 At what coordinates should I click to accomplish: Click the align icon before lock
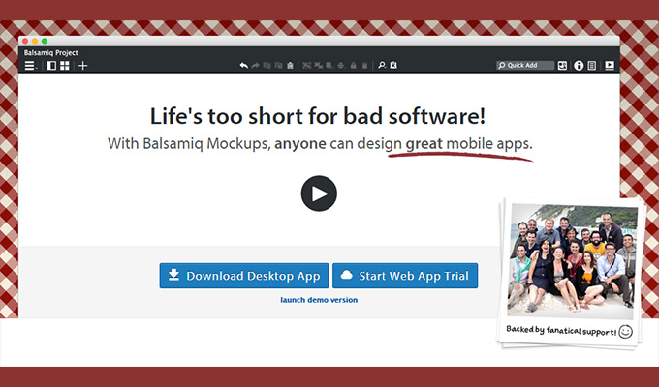341,66
